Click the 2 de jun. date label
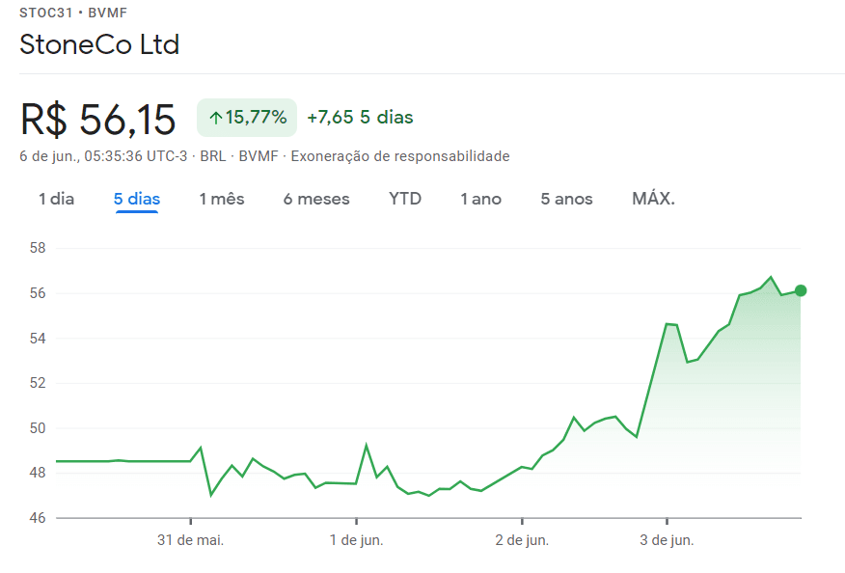Image resolution: width=845 pixels, height=573 pixels. coord(522,540)
